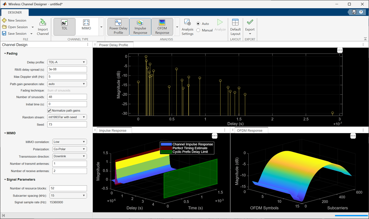Image resolution: width=369 pixels, height=219 pixels.
Task: Collapse the MIMO section
Action: (x=5, y=133)
